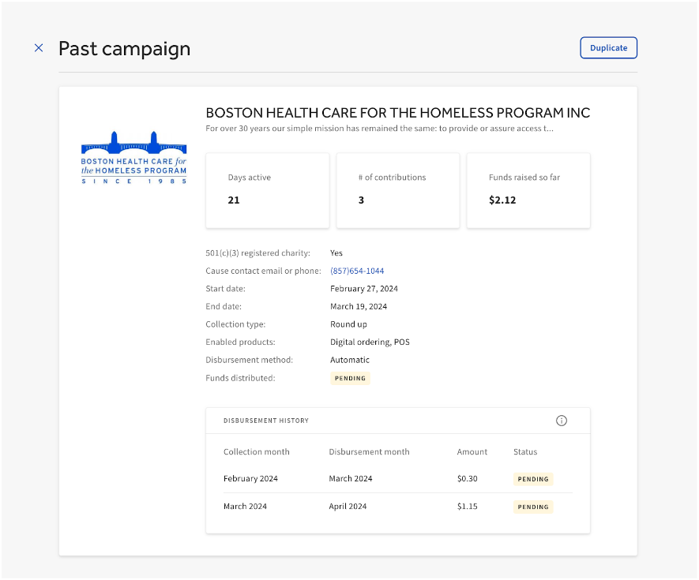699x580 pixels.
Task: Click the Disbursement History section title
Action: tap(266, 421)
